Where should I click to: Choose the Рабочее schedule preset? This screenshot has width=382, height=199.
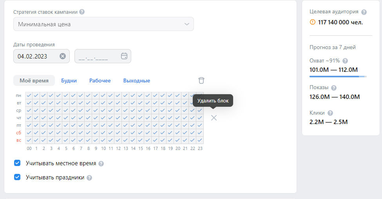point(100,80)
